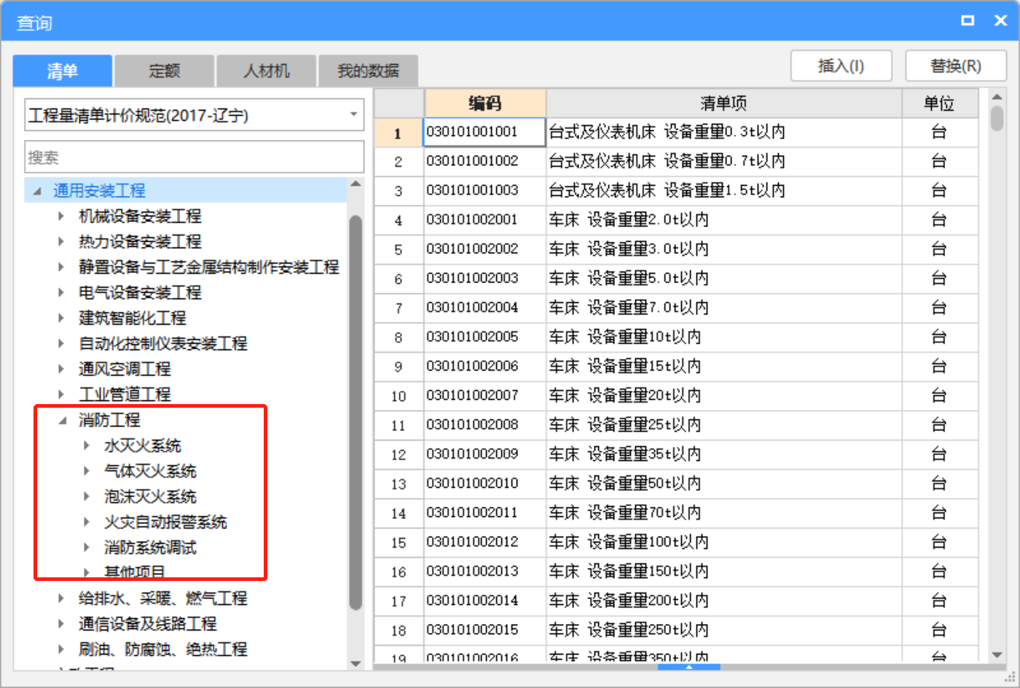Expand 消防系统调试 arrow
This screenshot has width=1020, height=688.
click(87, 547)
